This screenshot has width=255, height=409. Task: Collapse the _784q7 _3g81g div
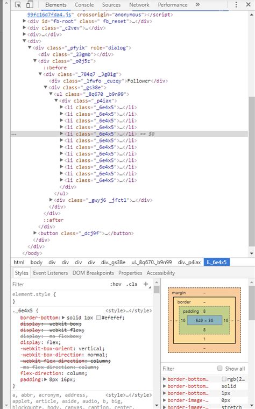coord(40,74)
